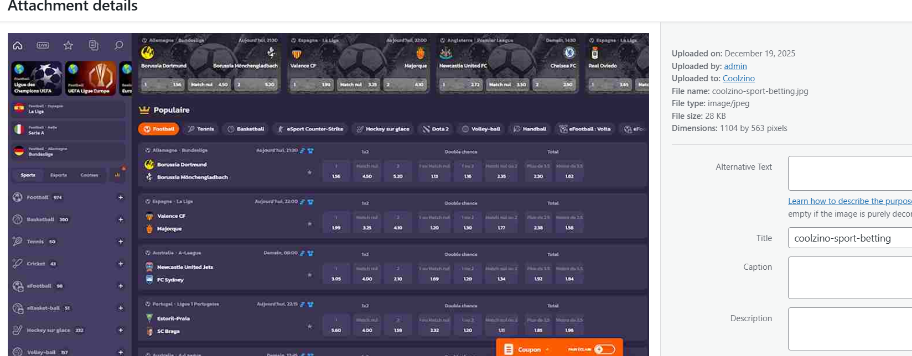Favorite the Estoril-Praia match star
The height and width of the screenshot is (356, 912).
(309, 326)
